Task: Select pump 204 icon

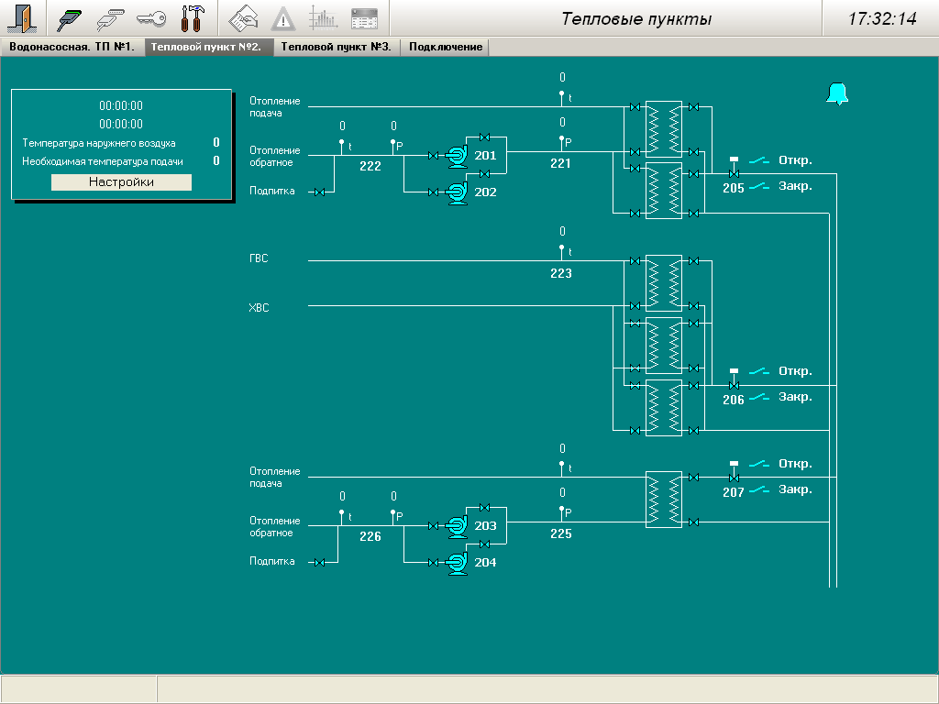Action: click(x=457, y=563)
